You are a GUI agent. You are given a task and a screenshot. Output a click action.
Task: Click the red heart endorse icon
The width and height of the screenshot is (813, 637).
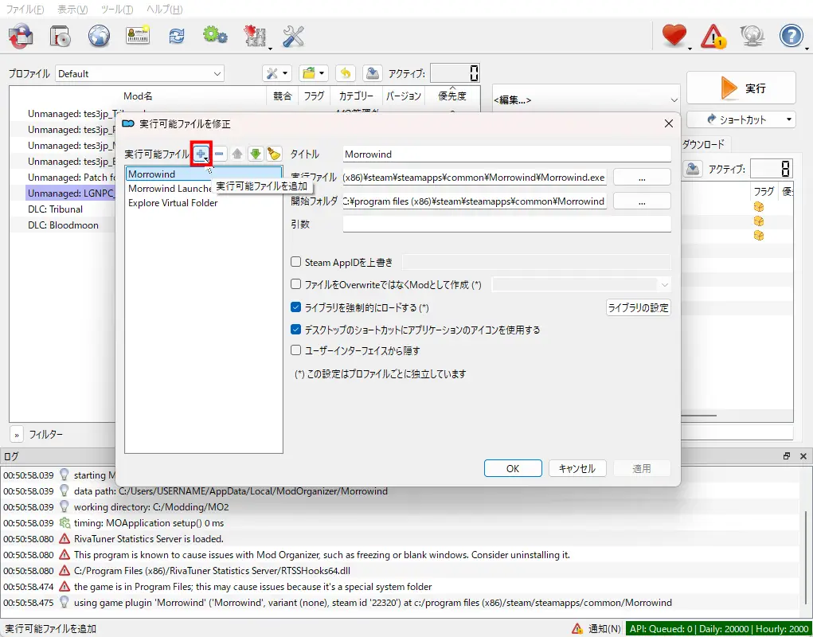point(674,36)
